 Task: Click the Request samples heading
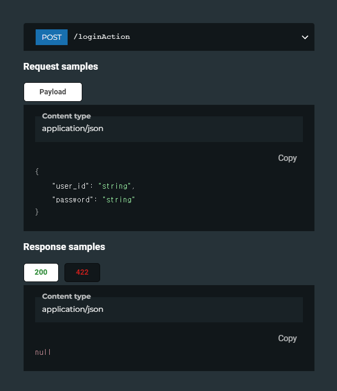61,67
